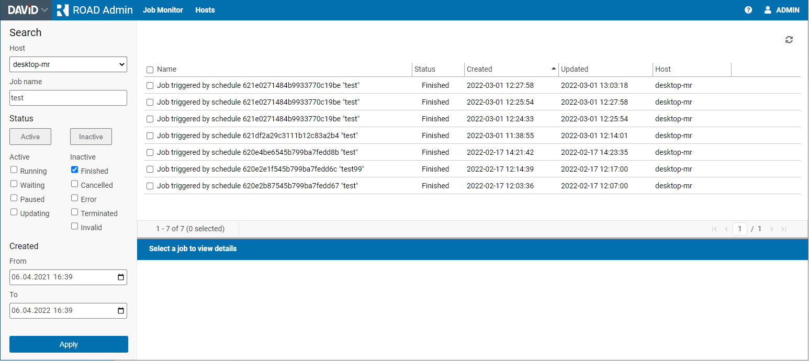
Task: Click the Inactive status filter button
Action: [91, 137]
